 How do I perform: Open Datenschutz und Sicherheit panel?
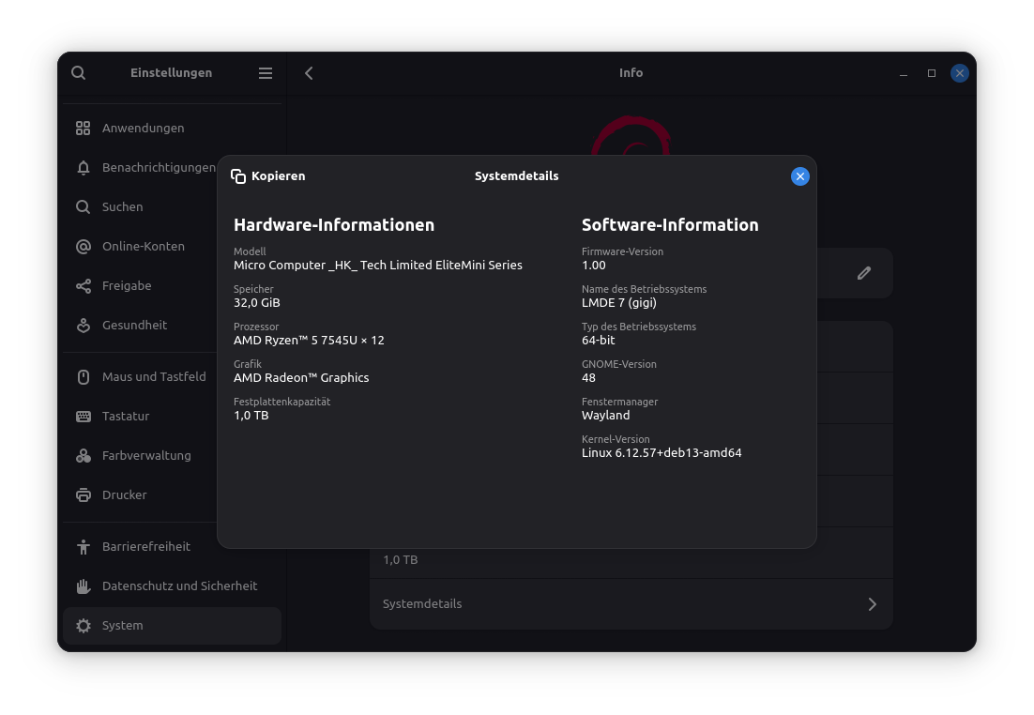[178, 586]
